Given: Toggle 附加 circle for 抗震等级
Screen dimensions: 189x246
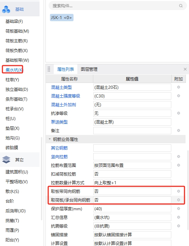Looking at the screenshot, I should [179, 226].
